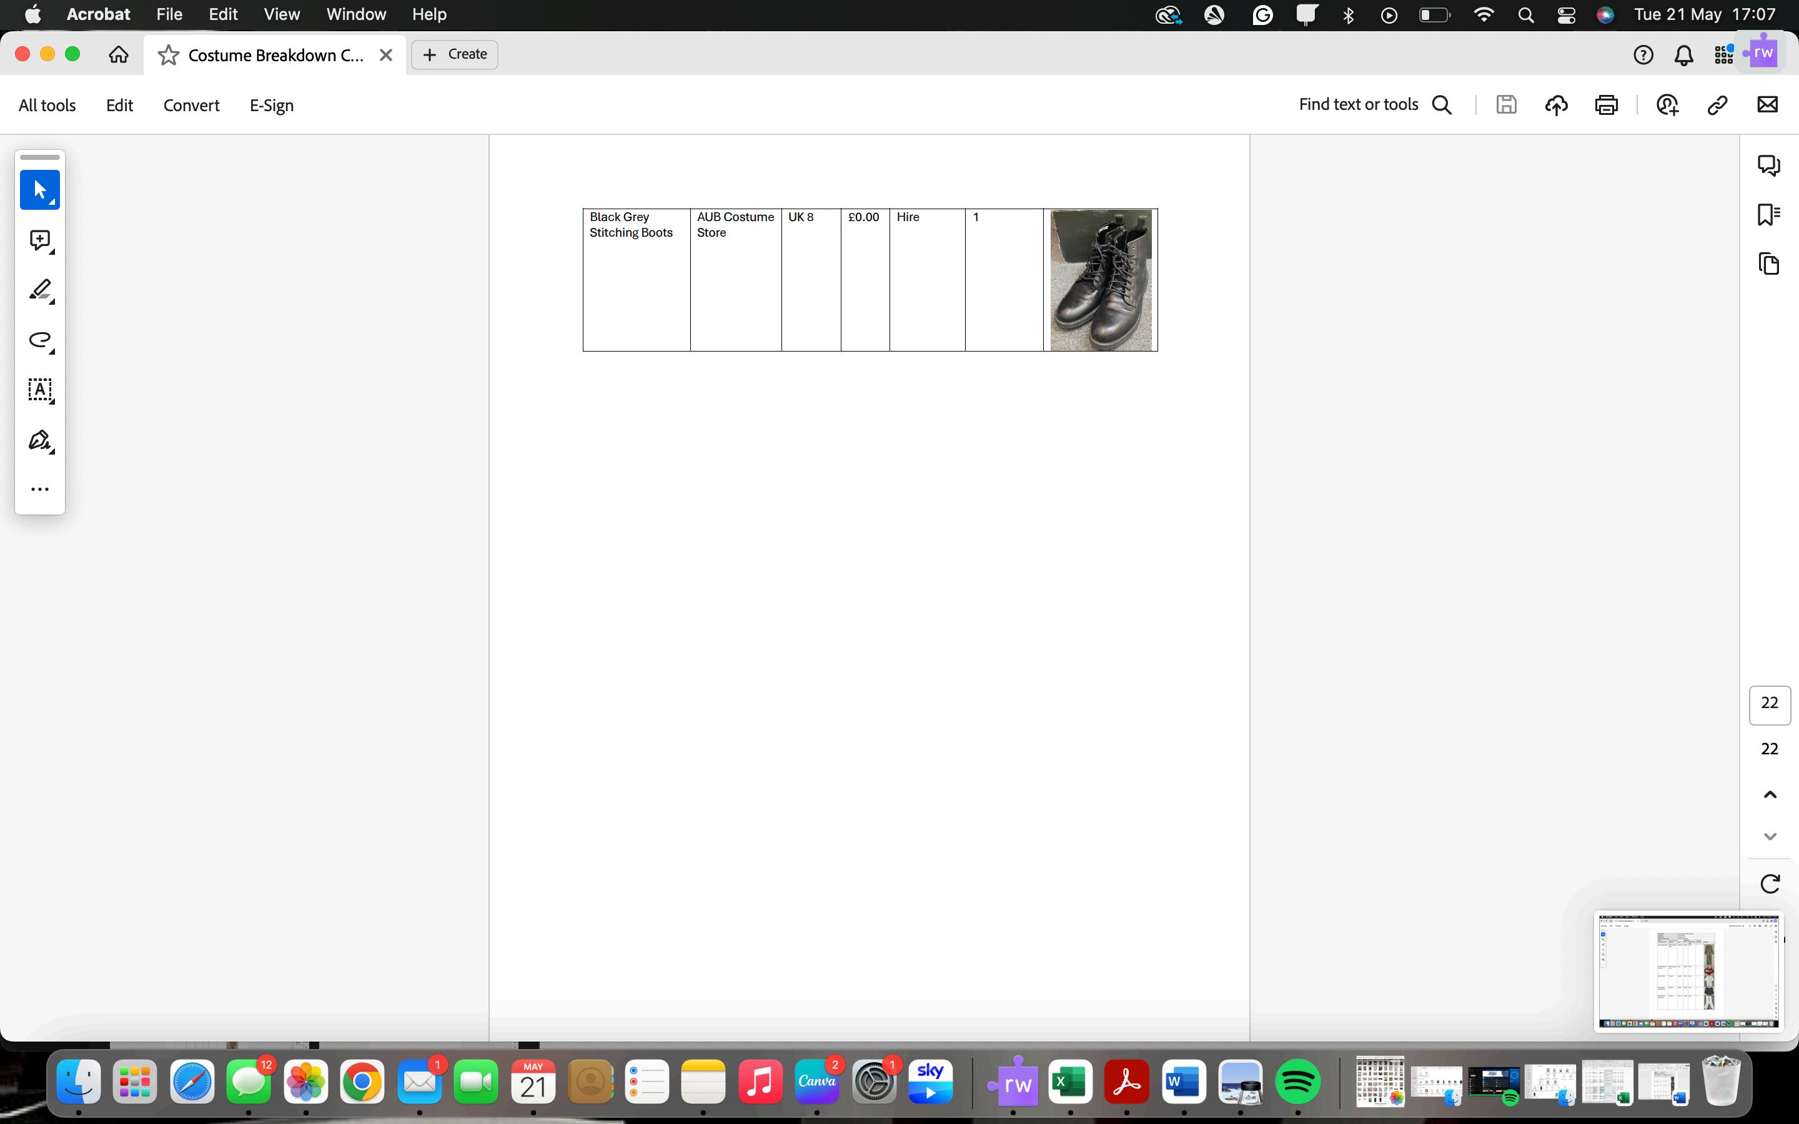Expand more tools with the three dots
The image size is (1799, 1124).
pyautogui.click(x=39, y=489)
